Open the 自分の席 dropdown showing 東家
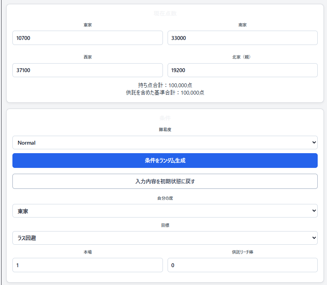The image size is (327, 285). point(165,211)
